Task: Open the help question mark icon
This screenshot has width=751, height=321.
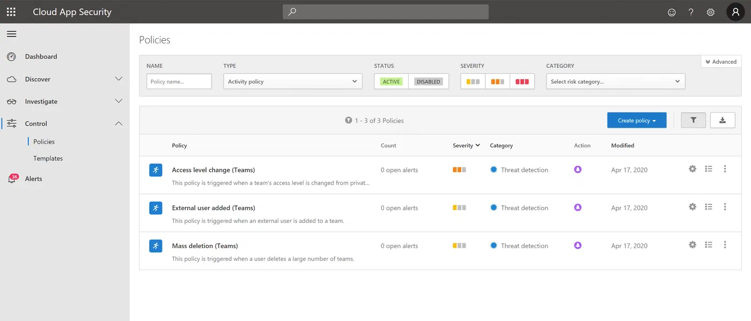Action: pos(691,12)
